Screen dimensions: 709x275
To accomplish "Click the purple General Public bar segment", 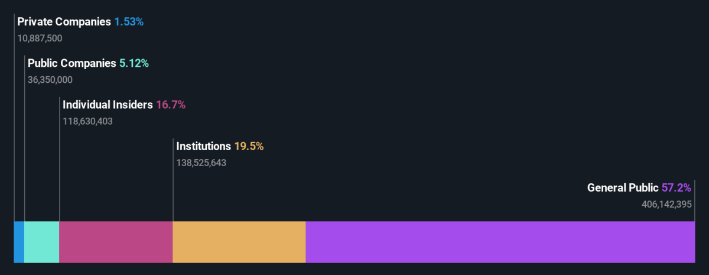I will click(500, 242).
